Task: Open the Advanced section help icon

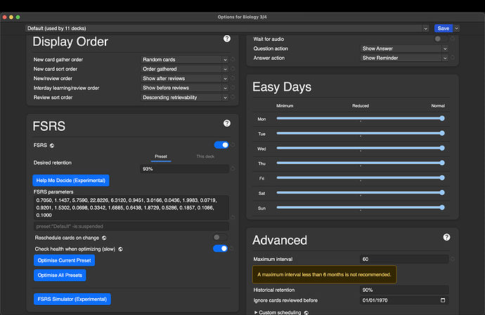Action: click(x=446, y=238)
